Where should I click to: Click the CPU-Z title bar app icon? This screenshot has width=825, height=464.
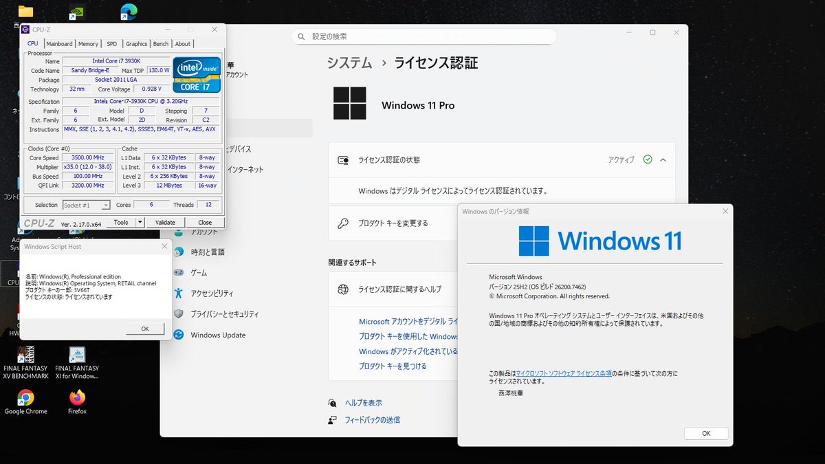tap(25, 30)
